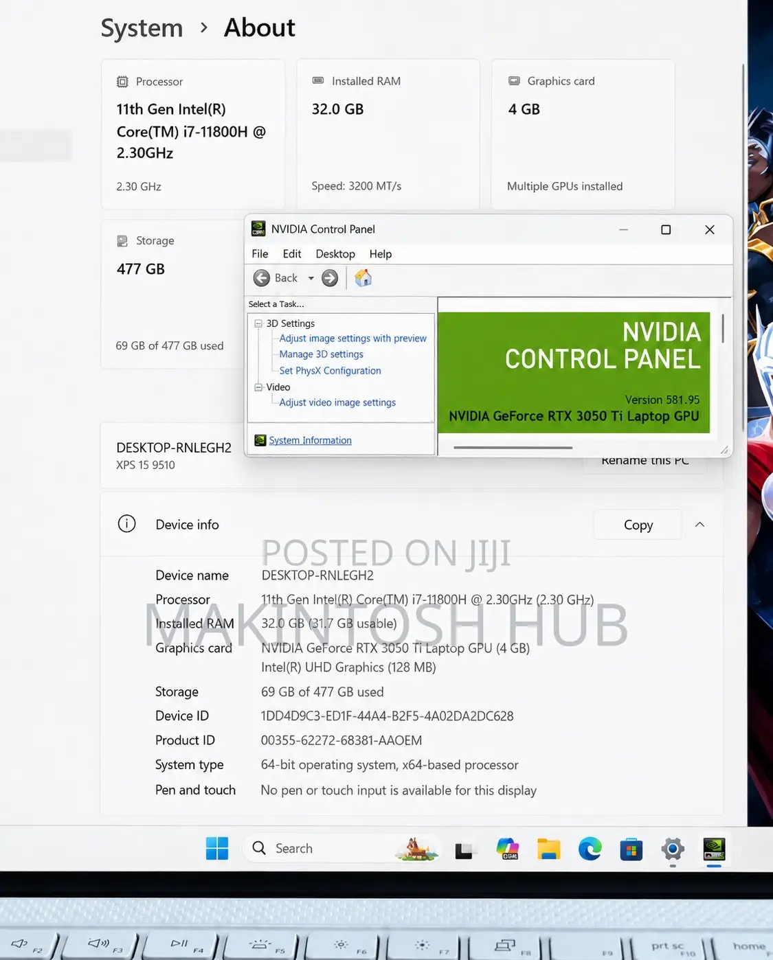Click the System breadcrumb in Settings
Viewport: 773px width, 960px height.
(x=142, y=28)
